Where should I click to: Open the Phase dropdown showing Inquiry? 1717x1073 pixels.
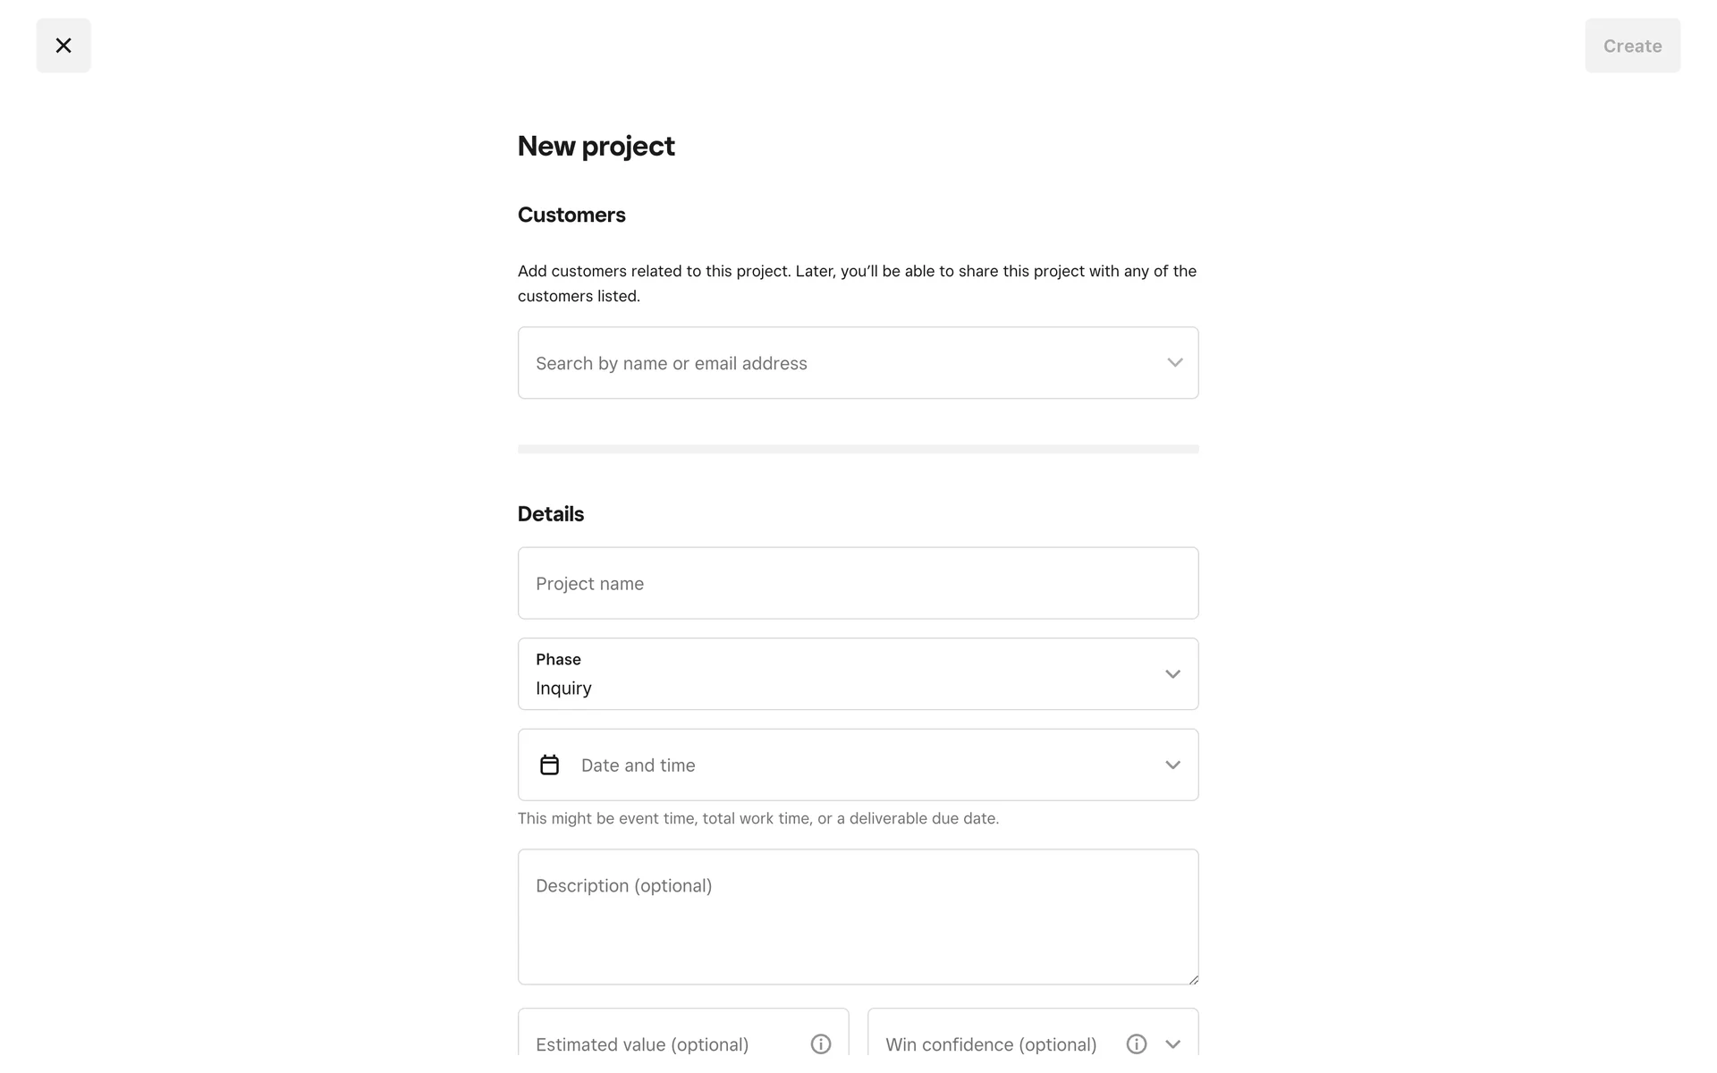click(x=841, y=674)
